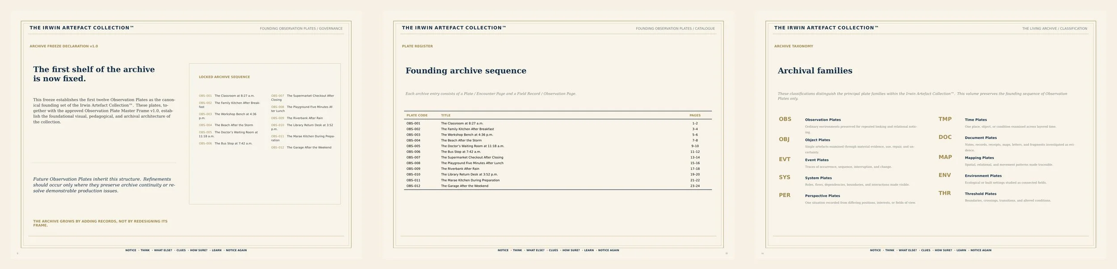Click the 'PER' family code
The width and height of the screenshot is (1117, 269).
pyautogui.click(x=785, y=195)
